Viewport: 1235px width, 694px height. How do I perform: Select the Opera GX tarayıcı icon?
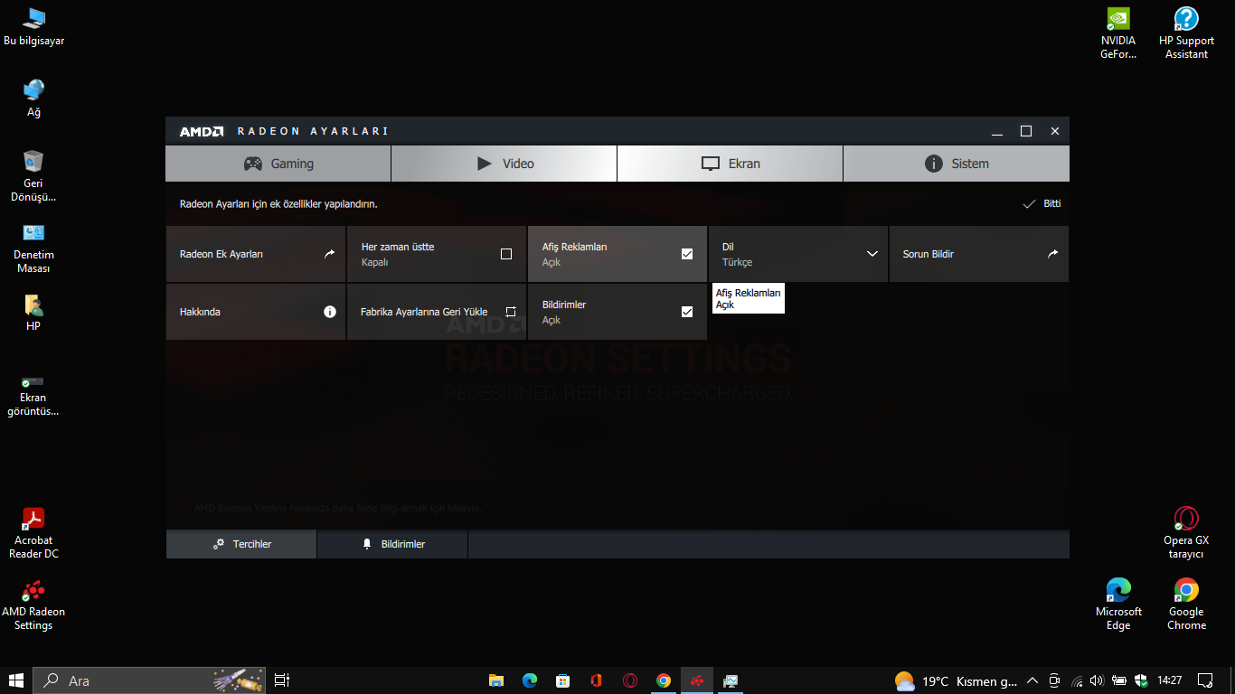[x=1186, y=533]
